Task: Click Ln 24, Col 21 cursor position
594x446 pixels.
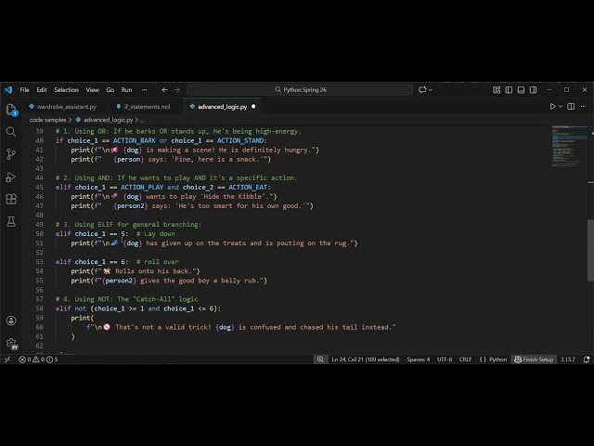Action: click(x=366, y=360)
